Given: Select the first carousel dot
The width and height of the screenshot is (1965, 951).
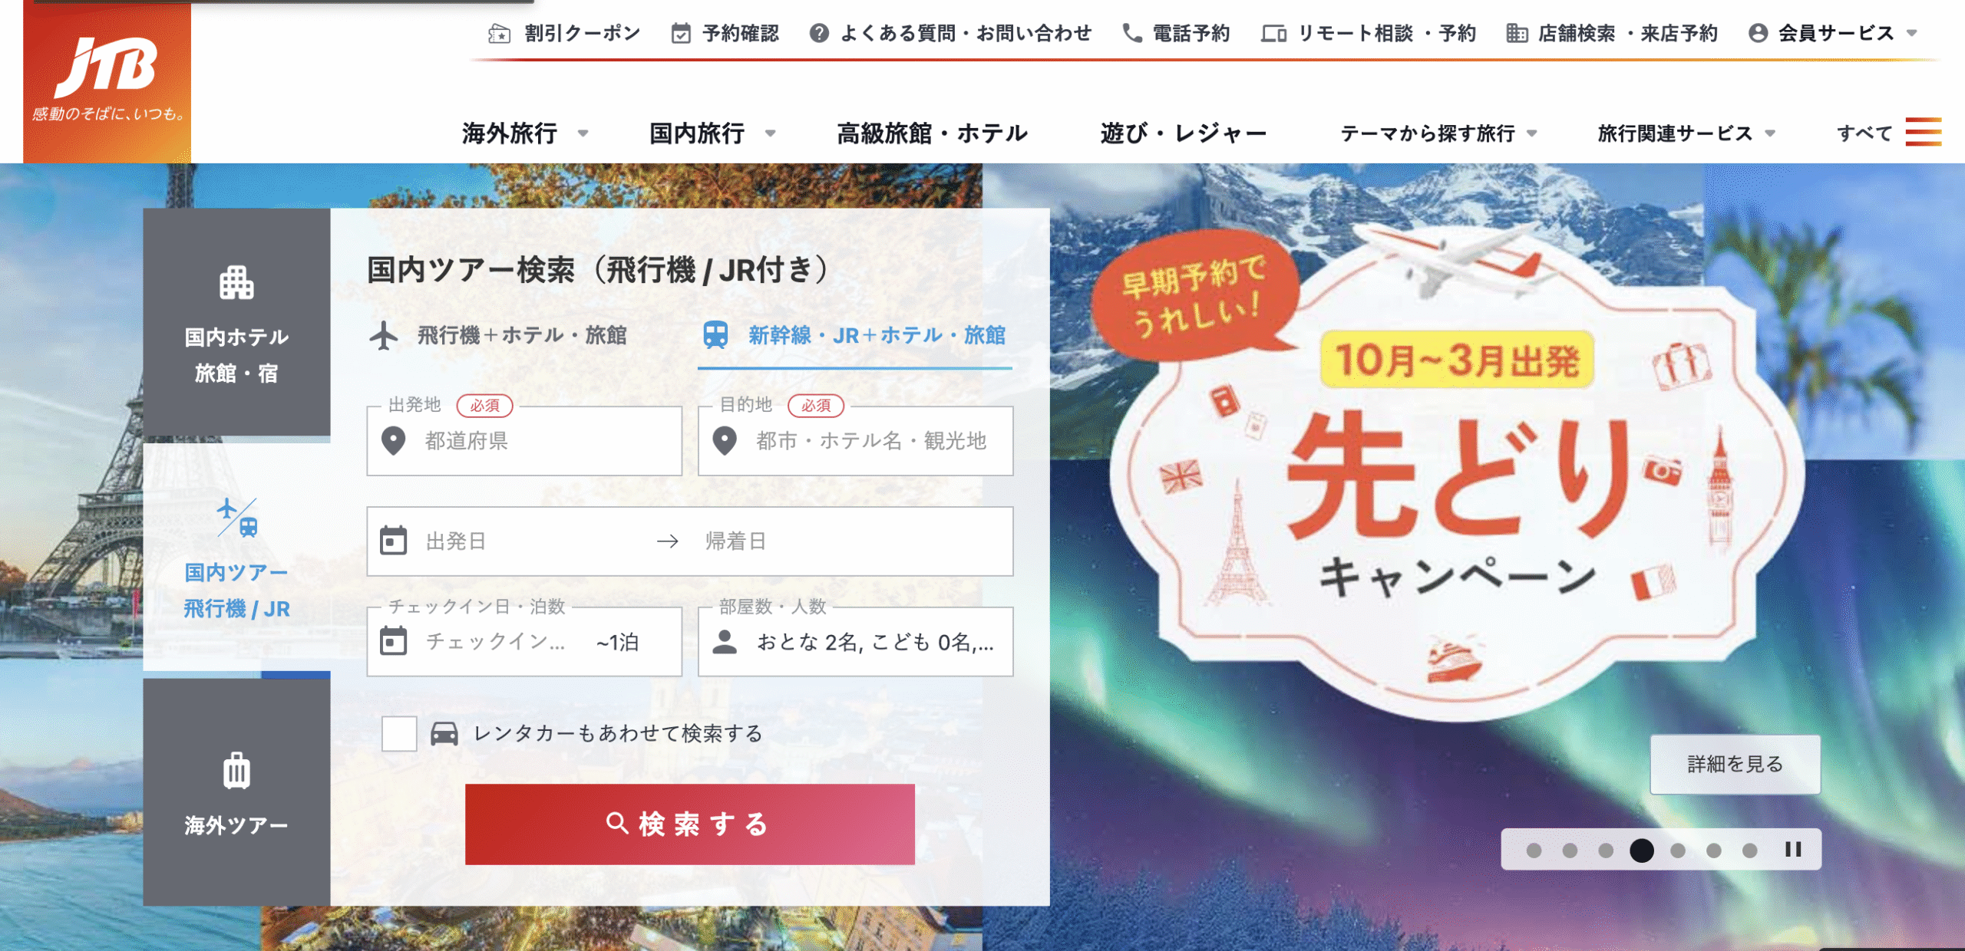Looking at the screenshot, I should click(x=1534, y=850).
